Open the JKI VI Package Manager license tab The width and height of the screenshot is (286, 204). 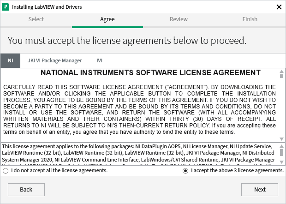pos(54,60)
